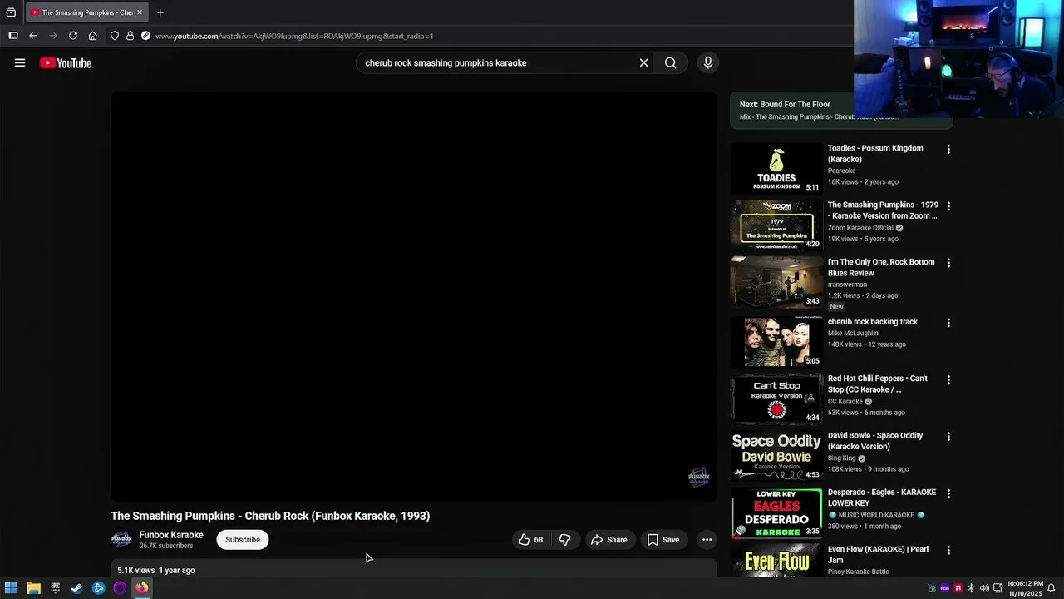
Task: Share the Cherub Rock video
Action: 608,540
